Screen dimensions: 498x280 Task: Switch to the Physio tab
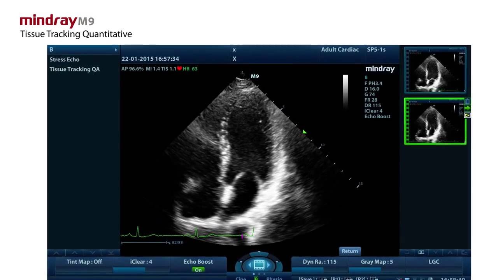(274, 278)
